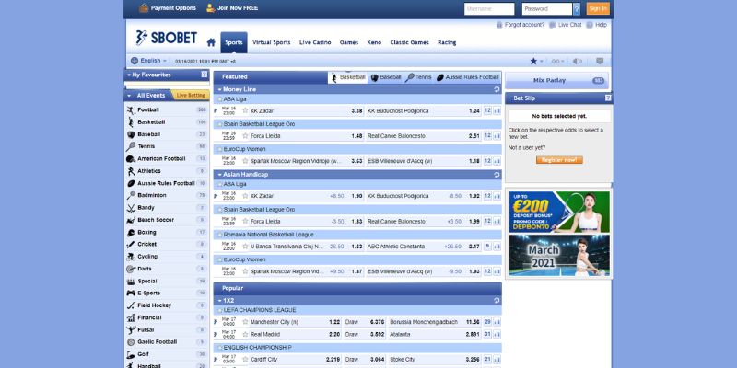The image size is (737, 368).
Task: Click Join Now FREE link
Action: (232, 8)
